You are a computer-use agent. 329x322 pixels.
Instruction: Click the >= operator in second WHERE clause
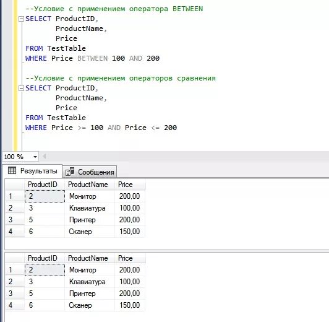pyautogui.click(x=82, y=128)
